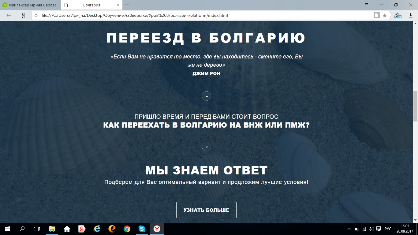The width and height of the screenshot is (418, 235).
Task: Click the text ПРИШЛО ВРЕМЯ И ПЕРЕД ВАМИ СТОИТ ВОПРОС
Action: [x=206, y=117]
